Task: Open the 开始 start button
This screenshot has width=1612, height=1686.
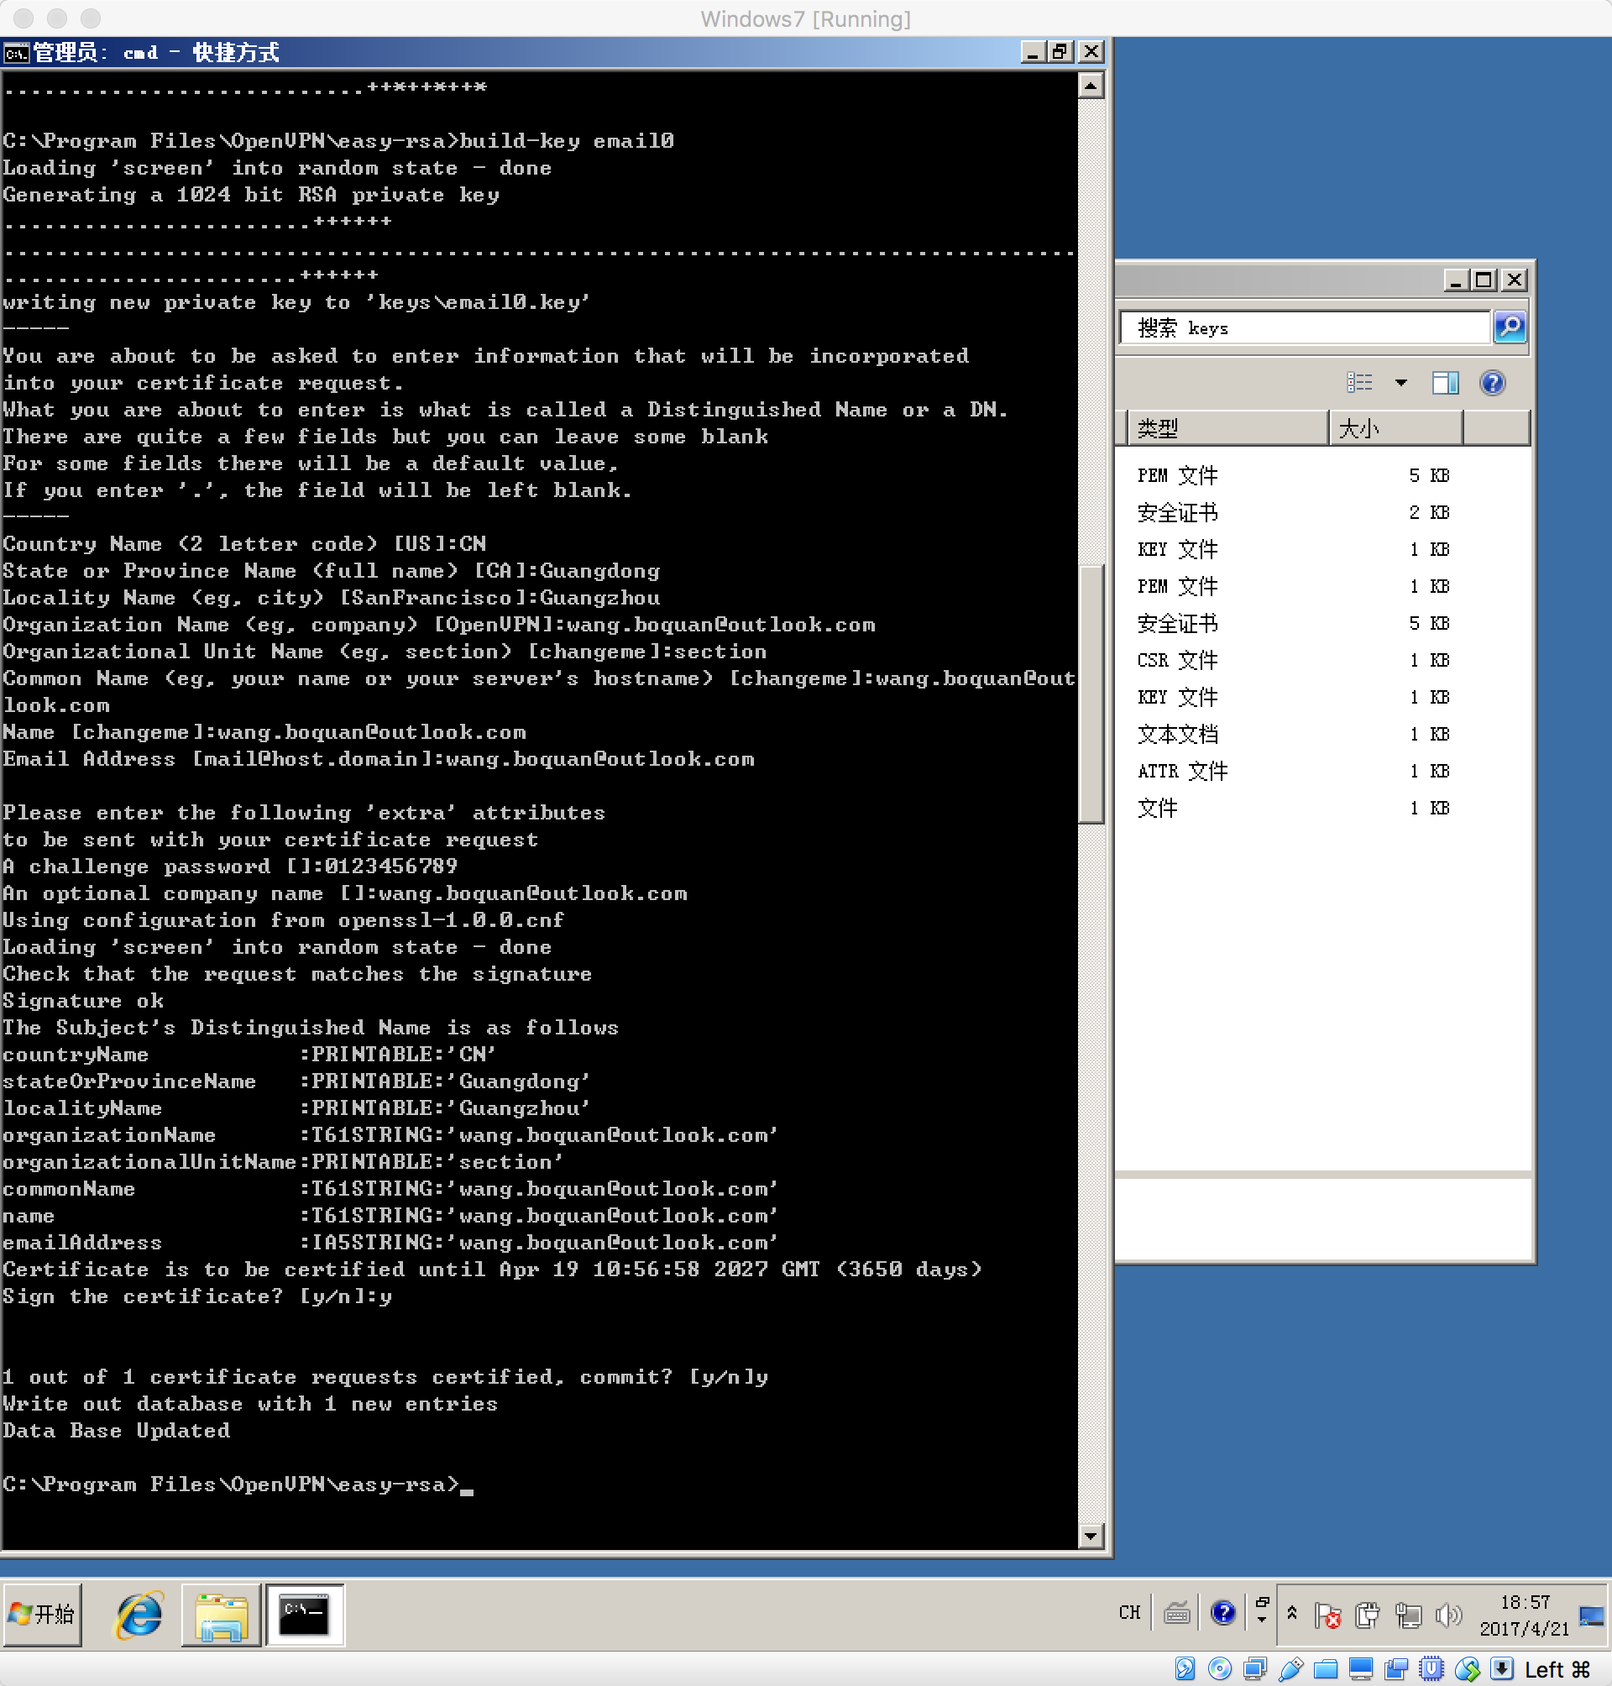Action: pos(42,1615)
